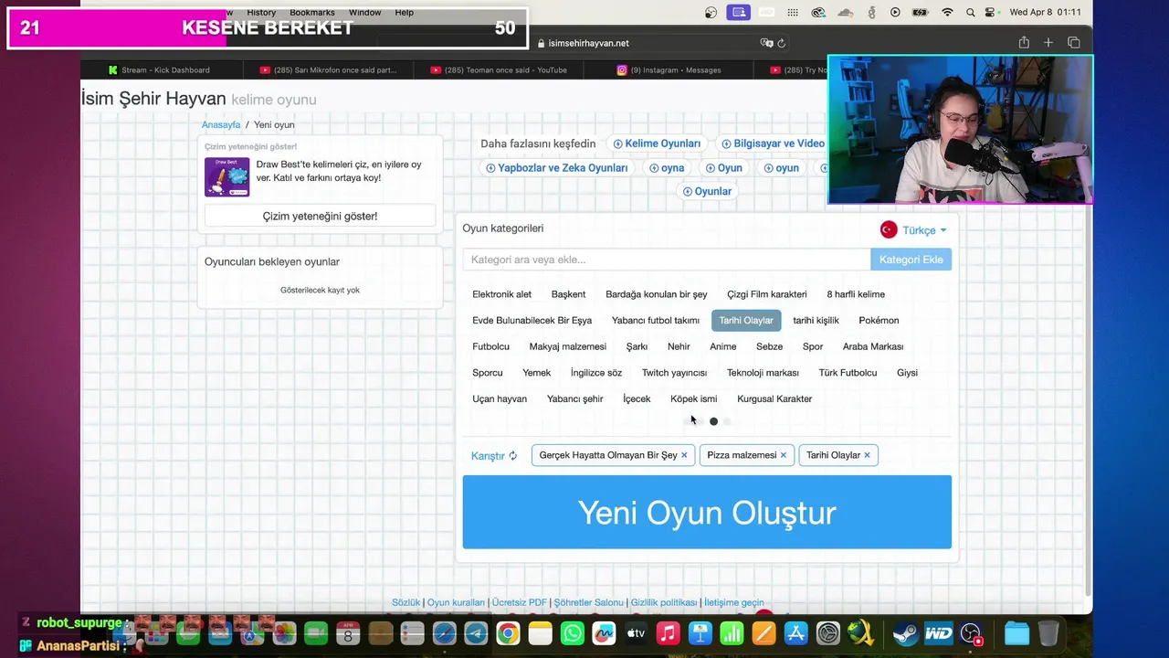The height and width of the screenshot is (658, 1169).
Task: Open OBS from the Dock
Action: coord(971,633)
